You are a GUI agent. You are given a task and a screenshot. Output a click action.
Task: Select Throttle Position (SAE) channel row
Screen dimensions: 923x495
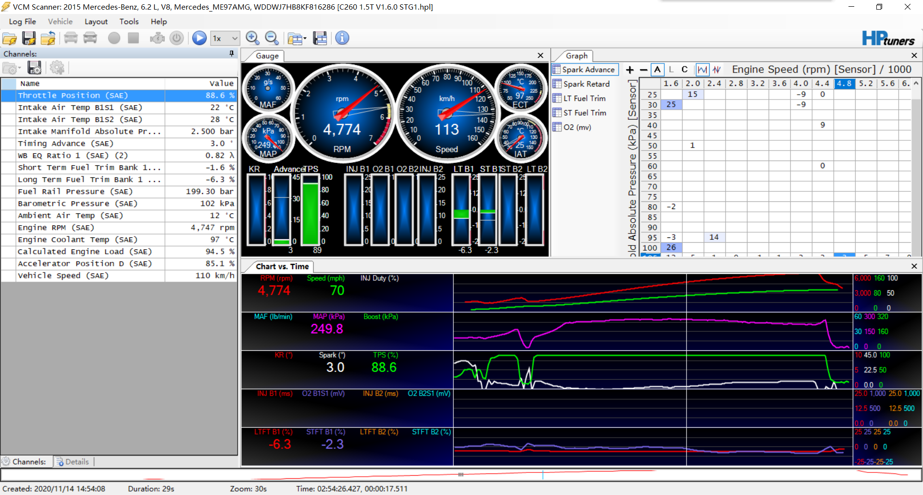click(119, 96)
